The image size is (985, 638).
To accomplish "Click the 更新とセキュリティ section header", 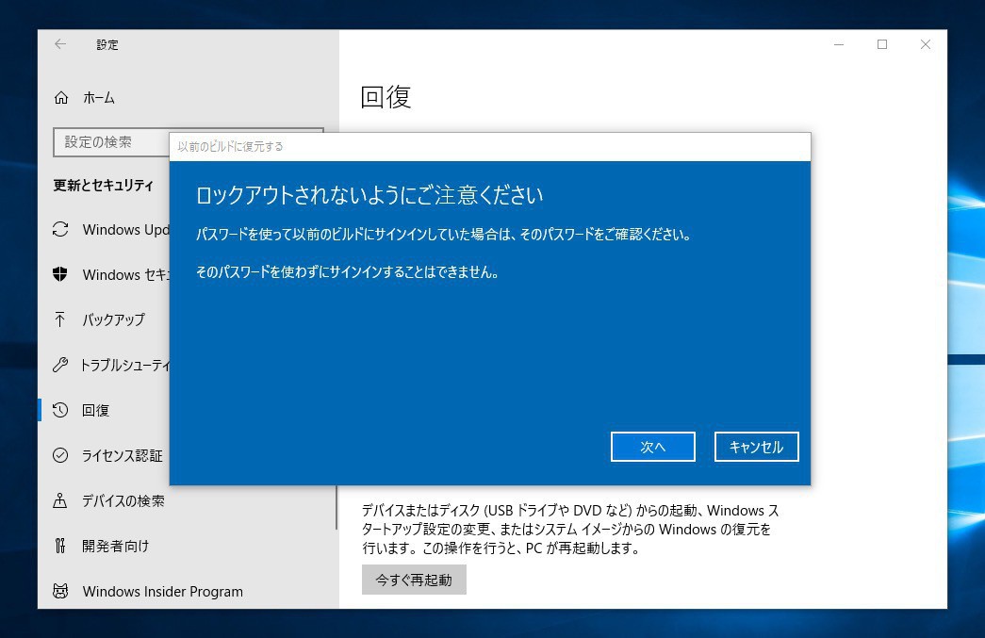I will click(103, 186).
